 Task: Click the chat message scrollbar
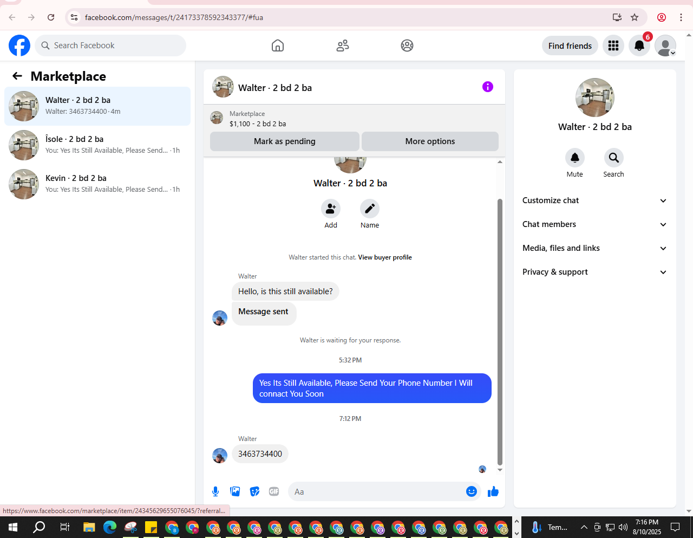[x=500, y=331]
